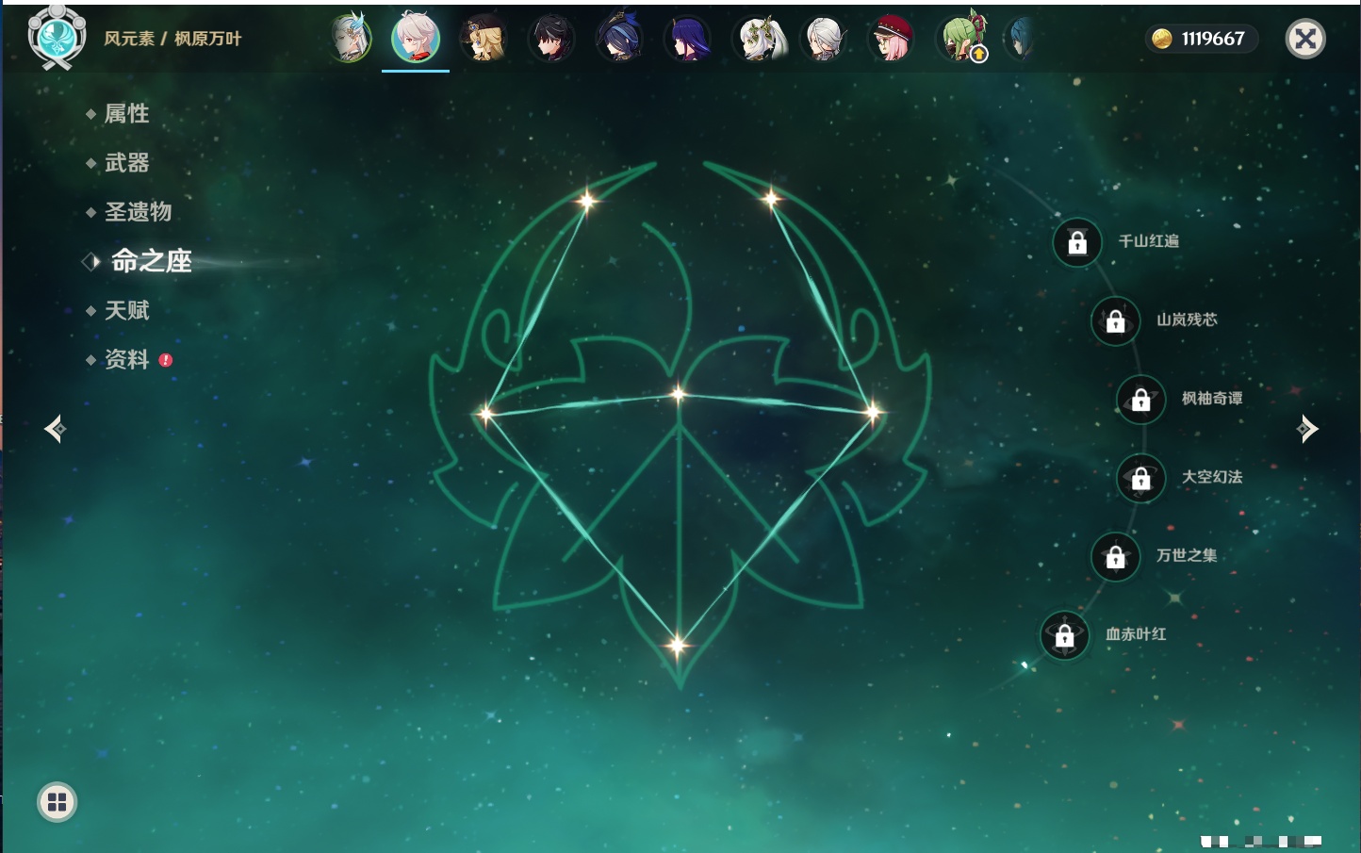The width and height of the screenshot is (1361, 853).
Task: Open the 枫袖奇谭 constellation label
Action: (1212, 399)
